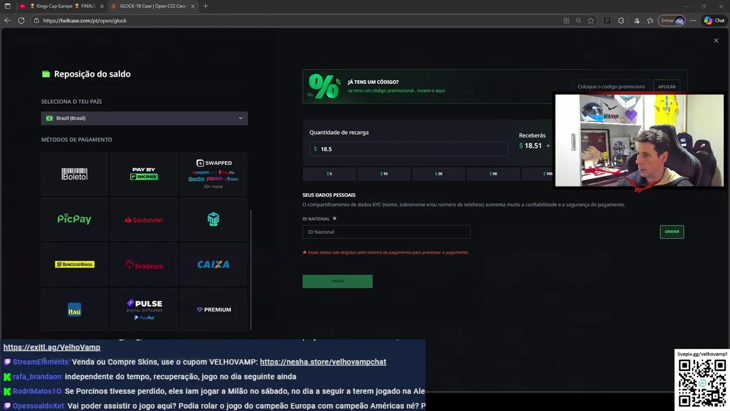This screenshot has height=411, width=730.
Task: Close the GLOCK-18 Case tab
Action: (193, 6)
